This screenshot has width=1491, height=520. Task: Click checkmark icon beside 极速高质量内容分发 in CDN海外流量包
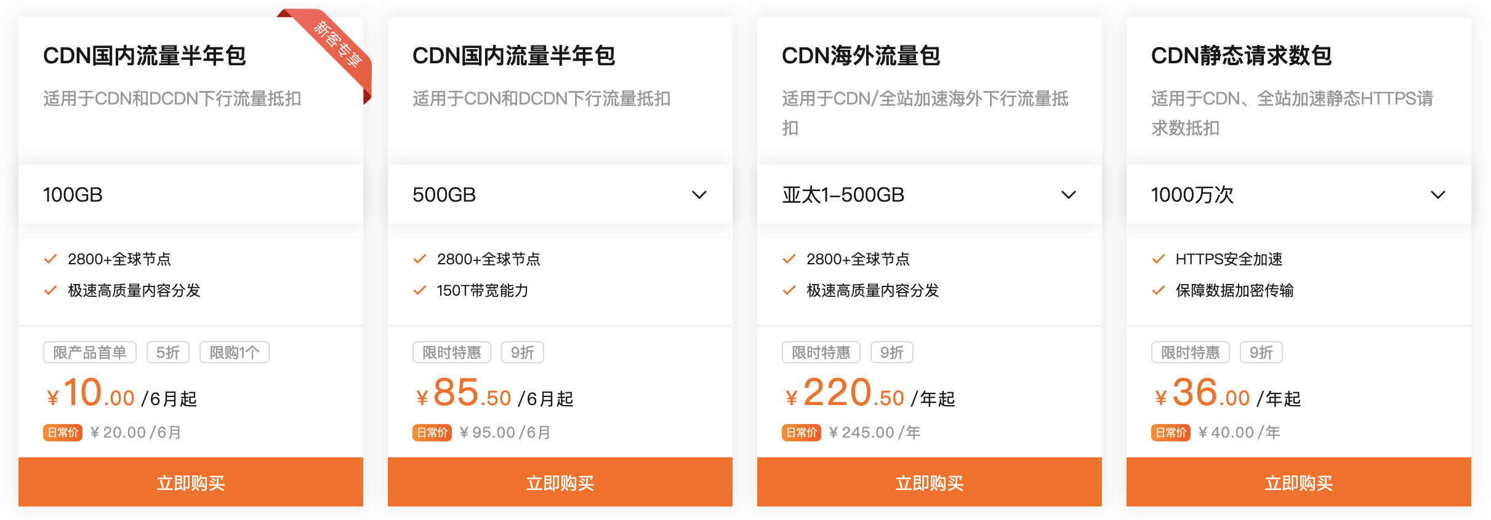point(790,291)
